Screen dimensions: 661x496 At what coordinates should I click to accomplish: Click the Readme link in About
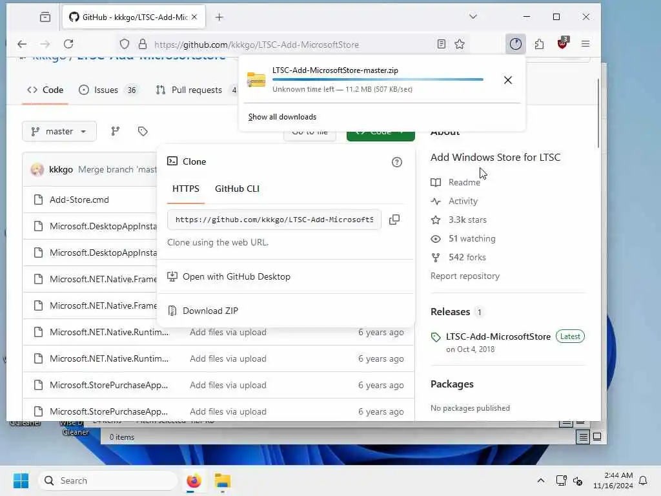coord(464,182)
